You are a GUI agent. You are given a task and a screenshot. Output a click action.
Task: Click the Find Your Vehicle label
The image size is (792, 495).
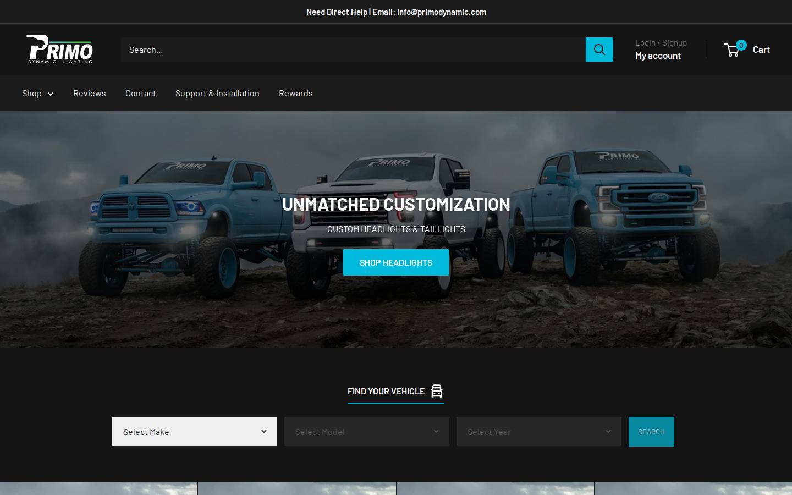(x=386, y=391)
